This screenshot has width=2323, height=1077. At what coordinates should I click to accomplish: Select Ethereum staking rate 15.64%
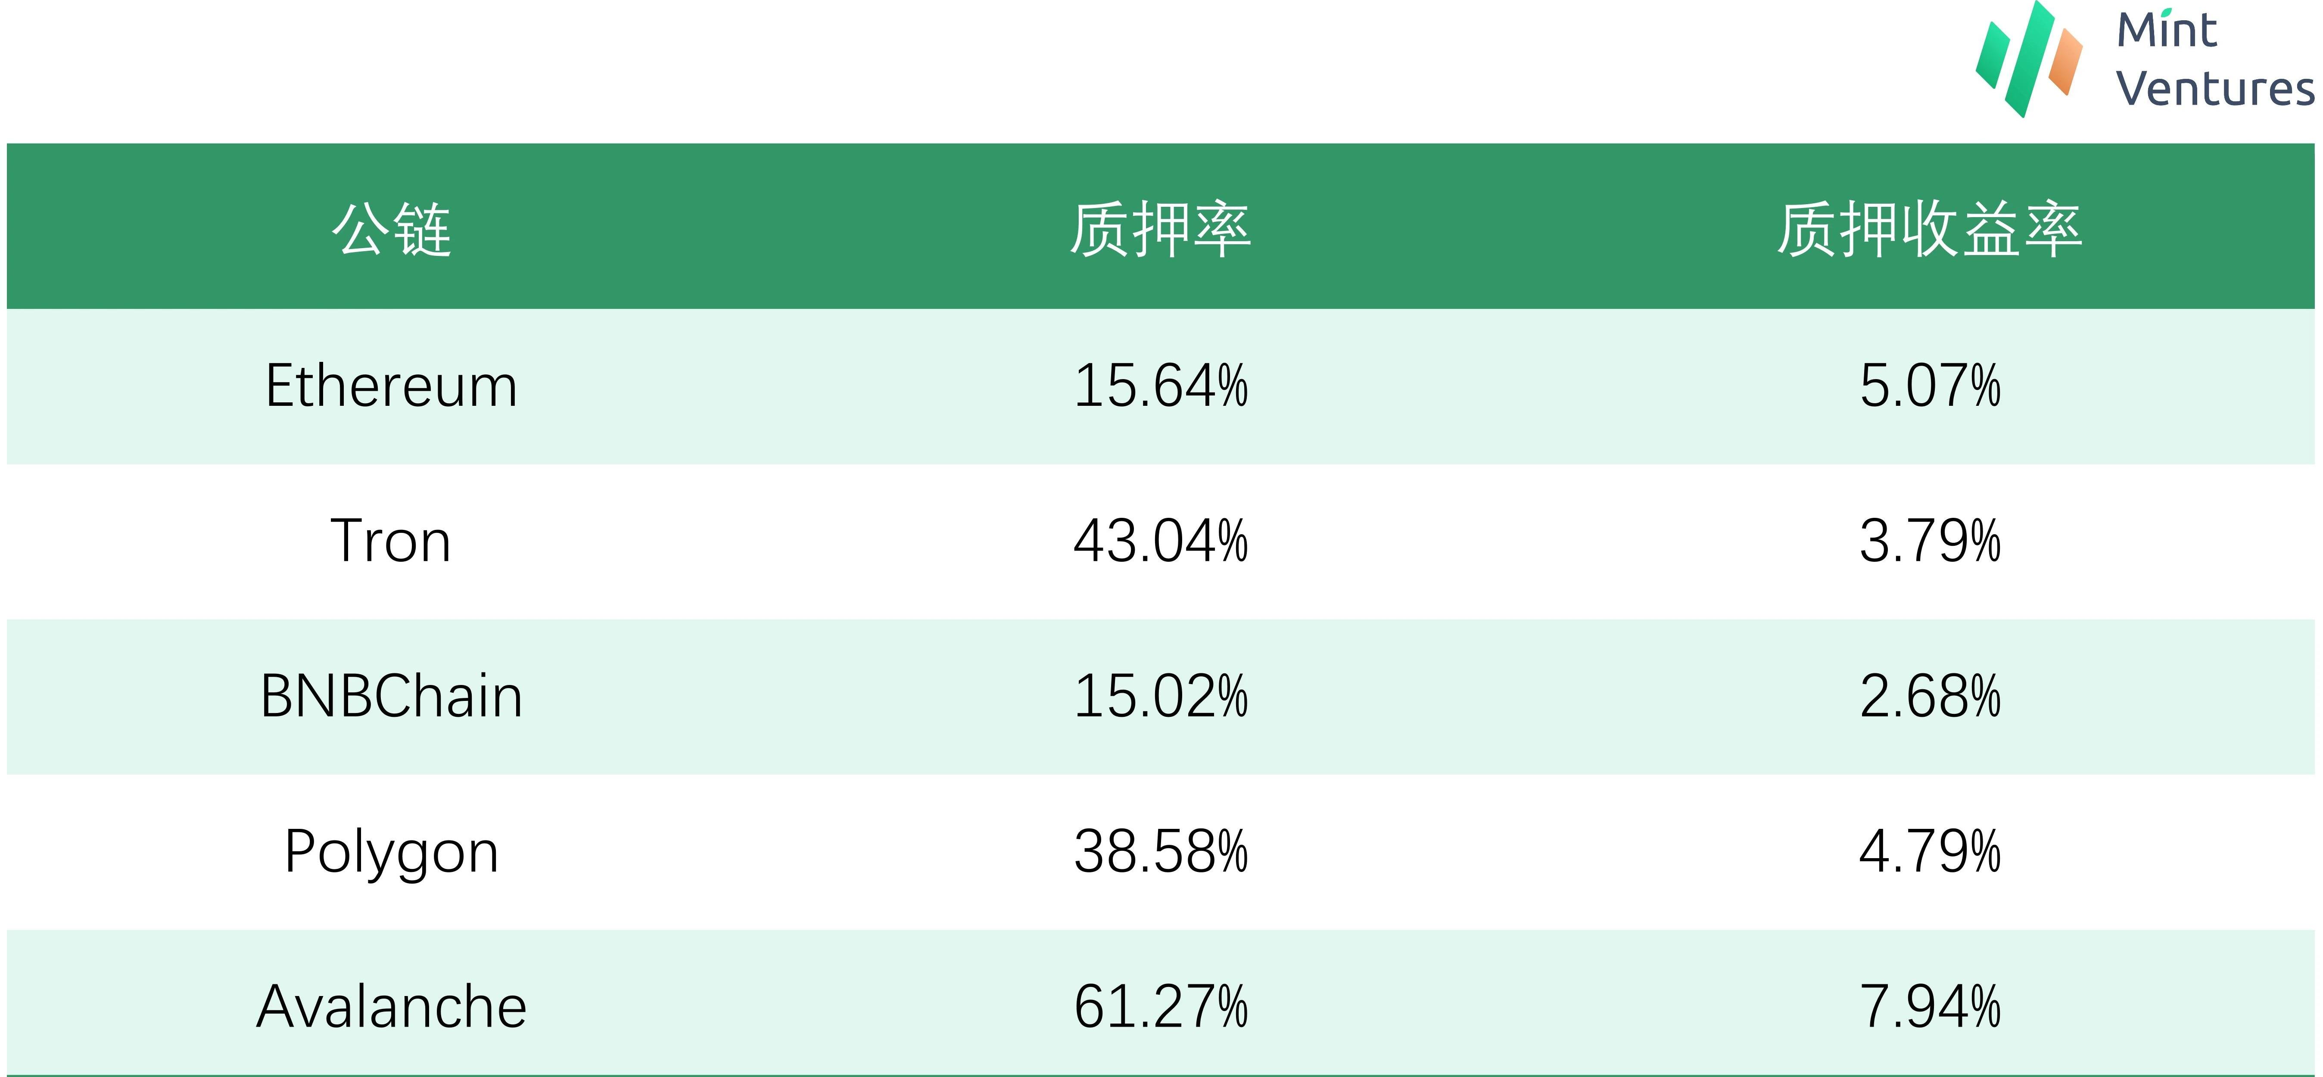click(1161, 386)
